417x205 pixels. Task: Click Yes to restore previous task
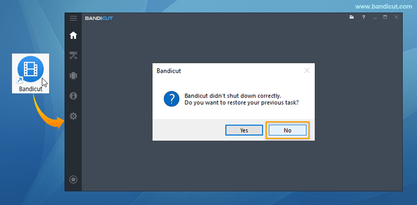pos(244,130)
